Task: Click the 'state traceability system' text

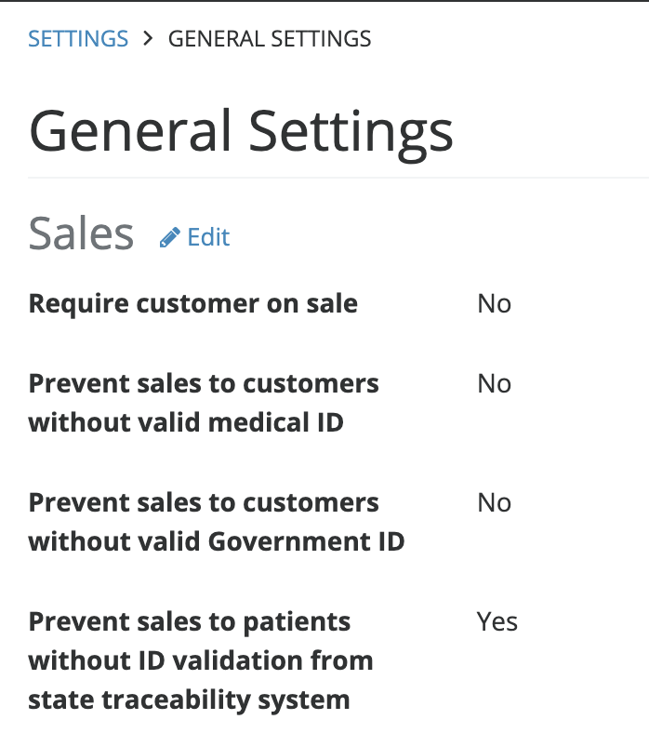Action: 190,700
